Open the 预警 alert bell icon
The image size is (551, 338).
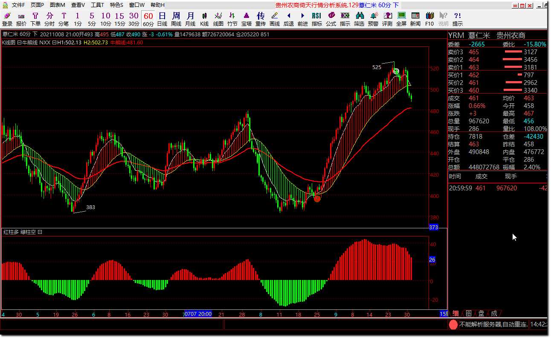pos(373,19)
